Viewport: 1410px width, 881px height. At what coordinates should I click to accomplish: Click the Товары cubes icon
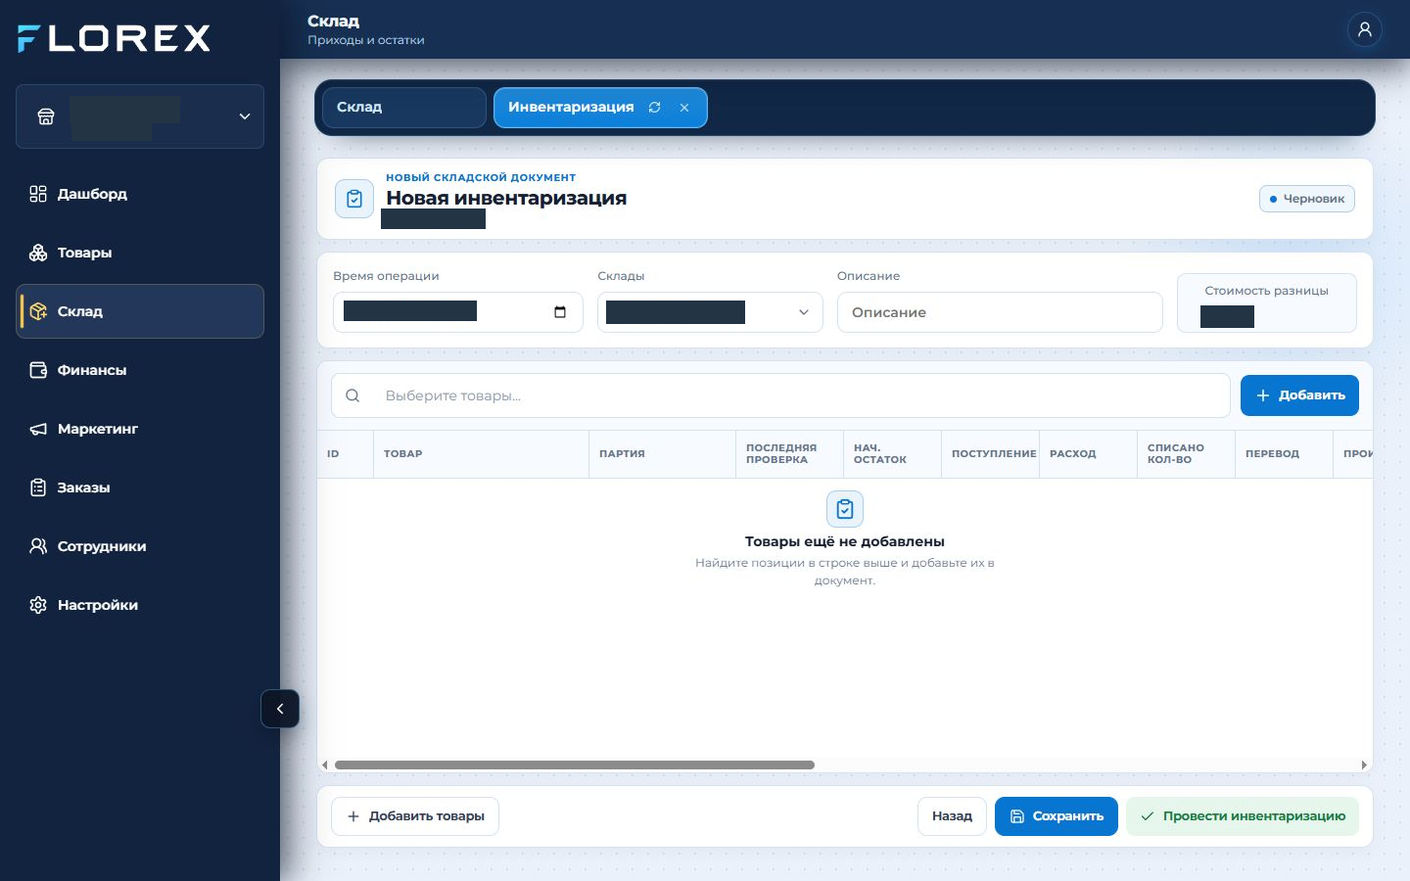click(38, 253)
